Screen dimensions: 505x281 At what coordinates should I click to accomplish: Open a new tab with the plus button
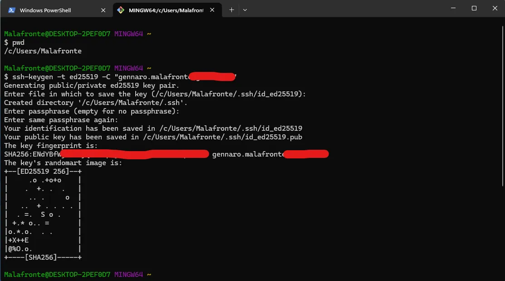tap(231, 10)
